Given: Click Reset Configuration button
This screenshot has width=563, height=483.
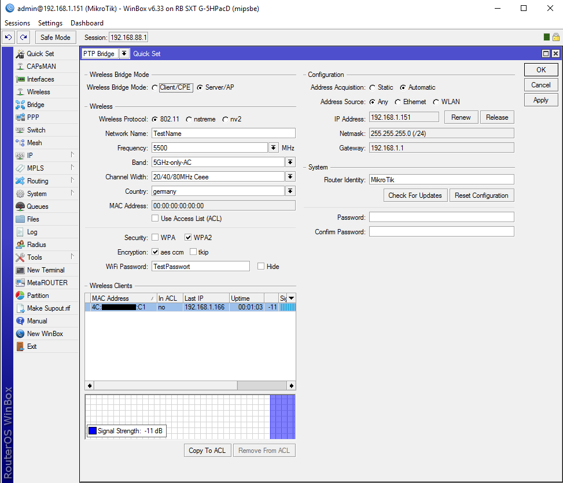Looking at the screenshot, I should [481, 196].
